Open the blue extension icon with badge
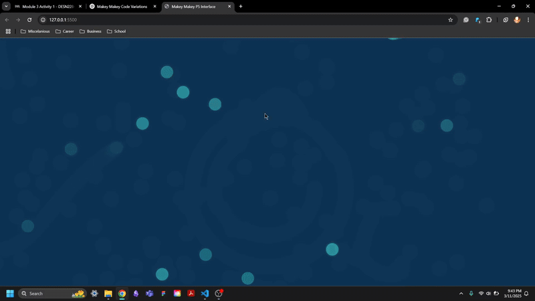Viewport: 535px width, 301px height. point(477,20)
